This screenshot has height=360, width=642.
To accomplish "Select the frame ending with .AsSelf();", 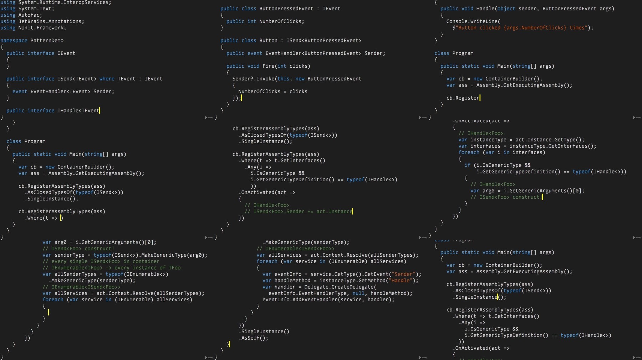I will pyautogui.click(x=321, y=300).
